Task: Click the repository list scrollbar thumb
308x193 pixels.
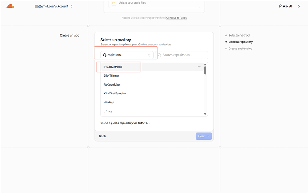Action: pos(205,70)
